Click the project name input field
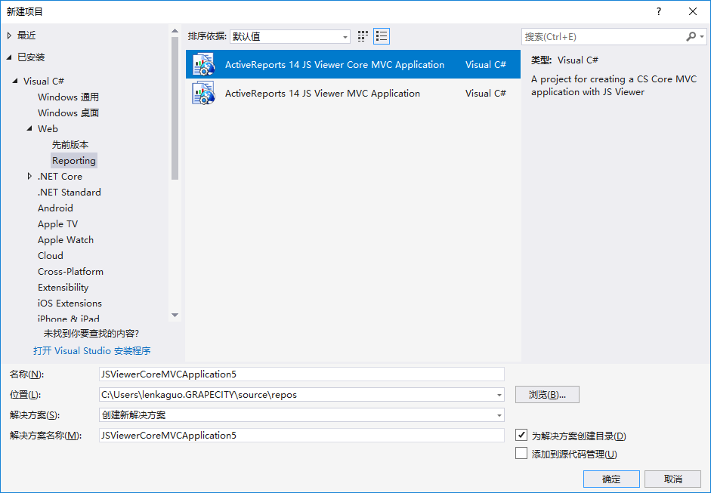711x493 pixels. click(x=301, y=374)
